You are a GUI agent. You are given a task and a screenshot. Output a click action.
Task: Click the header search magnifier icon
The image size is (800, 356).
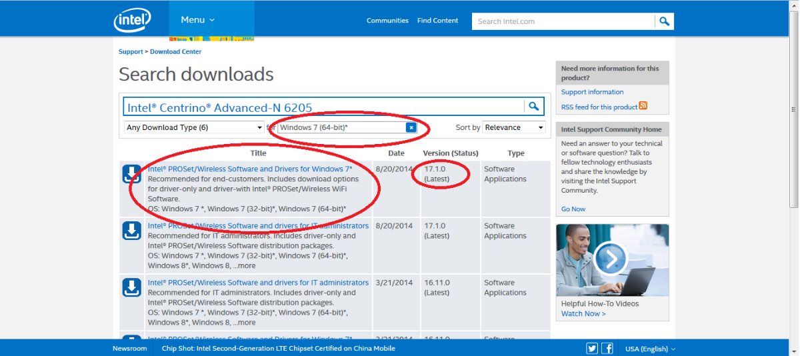click(x=664, y=21)
